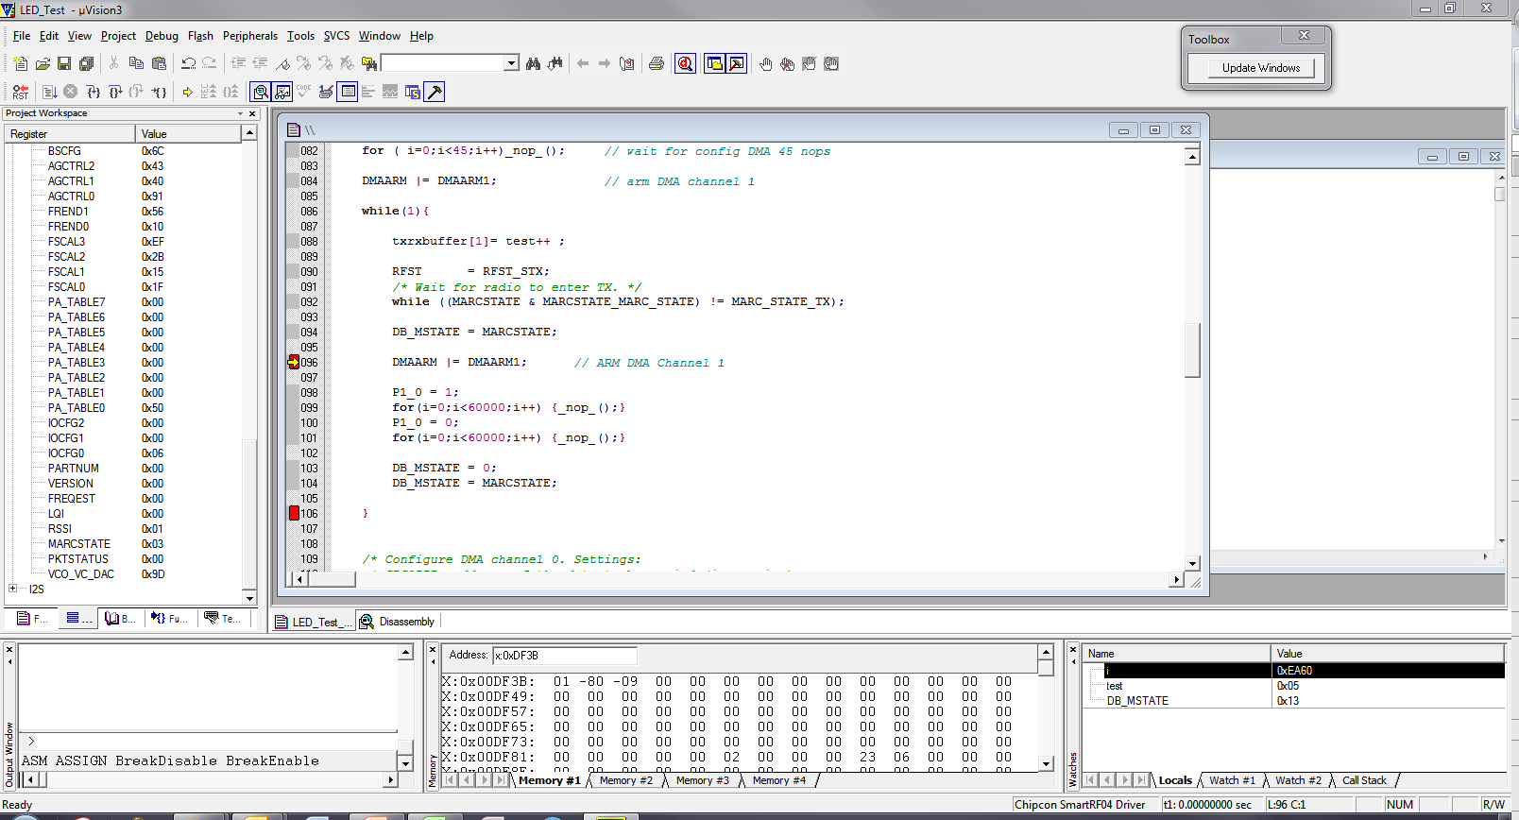Image resolution: width=1519 pixels, height=820 pixels.
Task: Open the Find combo box dropdown arrow
Action: [x=511, y=63]
